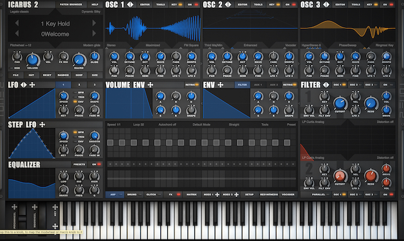Switch ENV to the AUX 1 tab
This screenshot has width=404, height=241.
pos(258,85)
